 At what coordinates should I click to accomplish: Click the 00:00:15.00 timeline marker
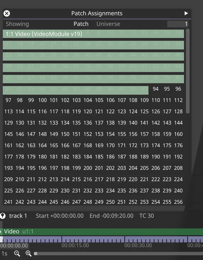tap(75, 245)
